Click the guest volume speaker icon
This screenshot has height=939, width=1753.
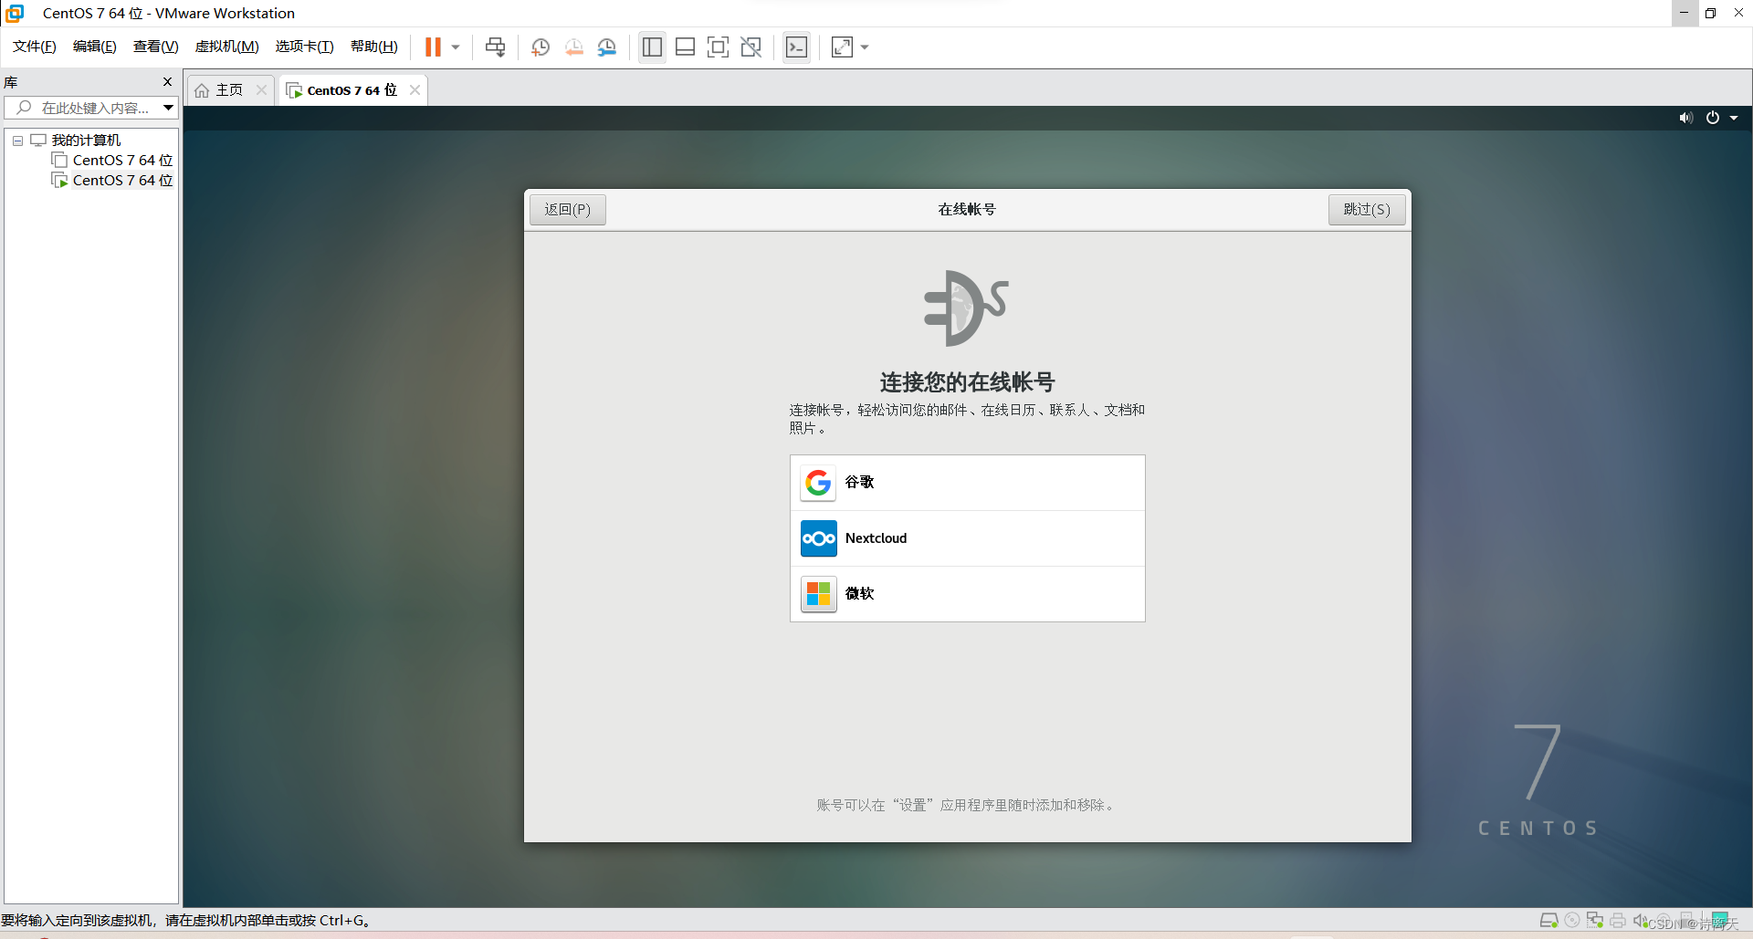tap(1685, 118)
